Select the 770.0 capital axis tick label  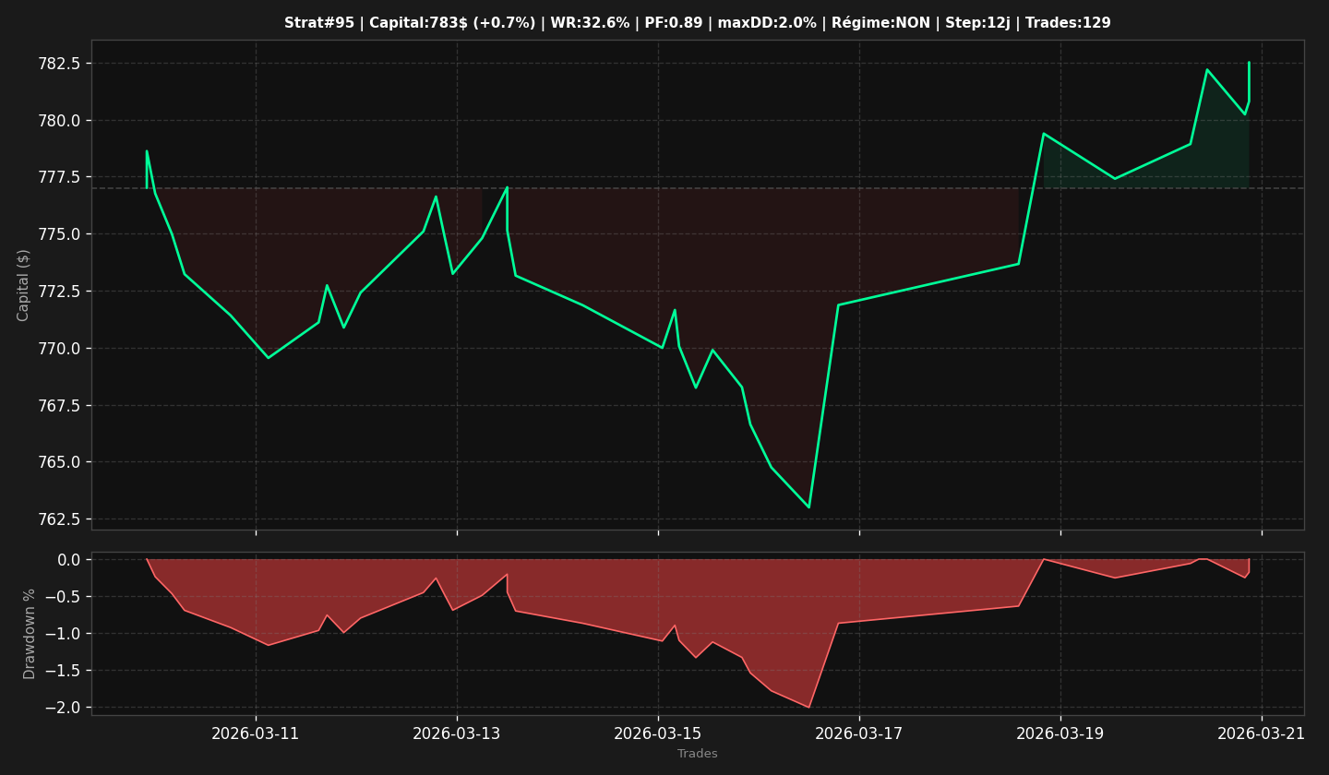pos(60,349)
